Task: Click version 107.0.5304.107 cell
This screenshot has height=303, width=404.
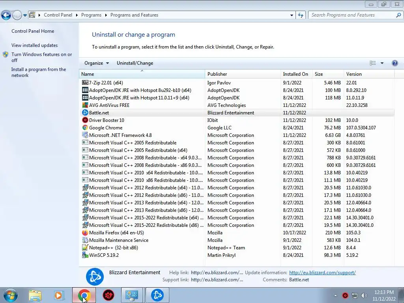Action: pyautogui.click(x=361, y=128)
